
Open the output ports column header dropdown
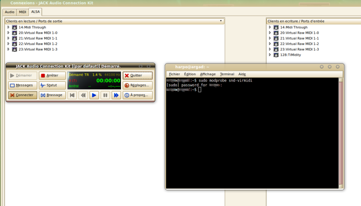click(x=221, y=21)
